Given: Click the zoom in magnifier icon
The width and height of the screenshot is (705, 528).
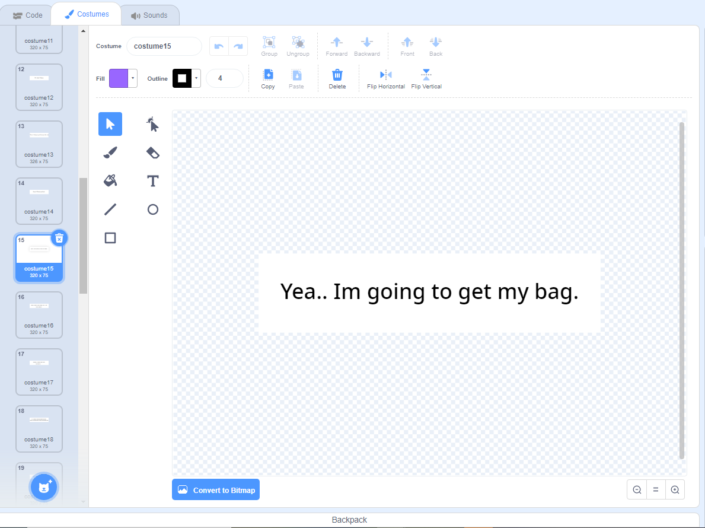Looking at the screenshot, I should [x=675, y=489].
